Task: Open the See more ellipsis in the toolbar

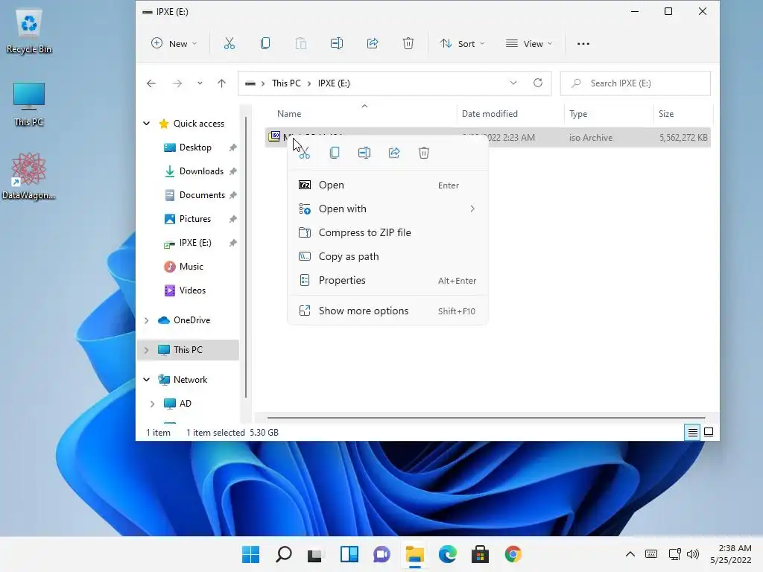Action: click(583, 44)
